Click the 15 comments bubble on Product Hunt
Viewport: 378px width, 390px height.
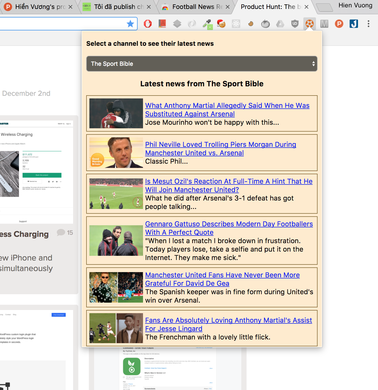[x=65, y=233]
